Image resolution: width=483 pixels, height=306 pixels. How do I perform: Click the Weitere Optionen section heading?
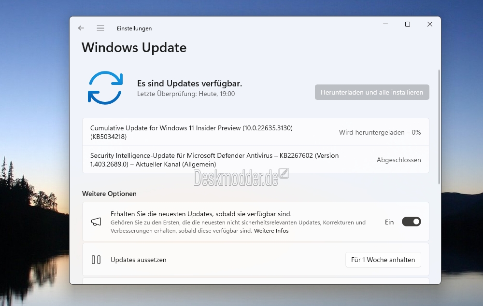(x=109, y=194)
